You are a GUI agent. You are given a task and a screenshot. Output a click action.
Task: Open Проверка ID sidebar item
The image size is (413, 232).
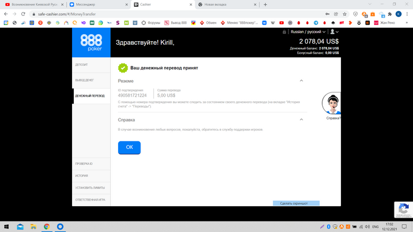[91, 164]
